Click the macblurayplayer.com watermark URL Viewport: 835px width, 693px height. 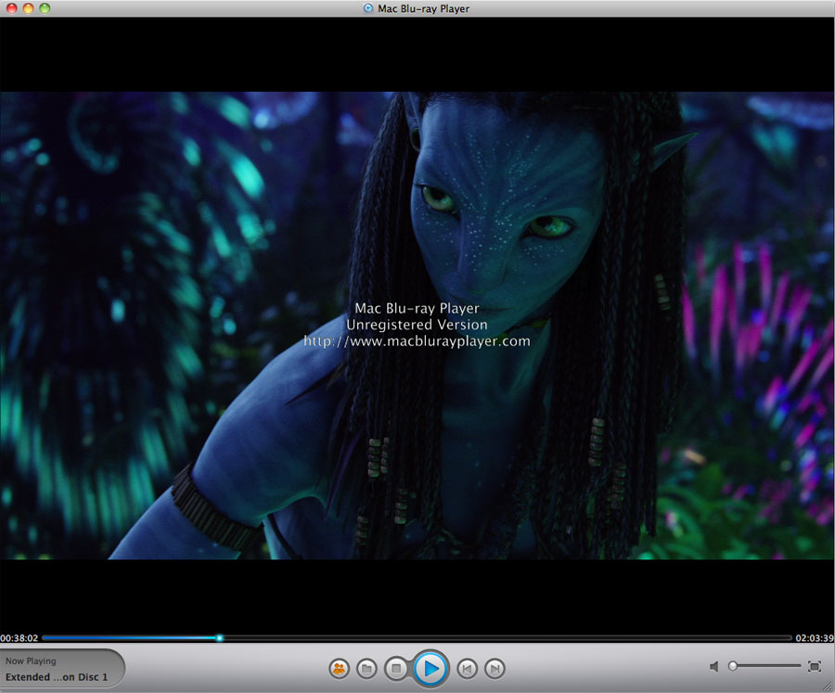(x=417, y=341)
